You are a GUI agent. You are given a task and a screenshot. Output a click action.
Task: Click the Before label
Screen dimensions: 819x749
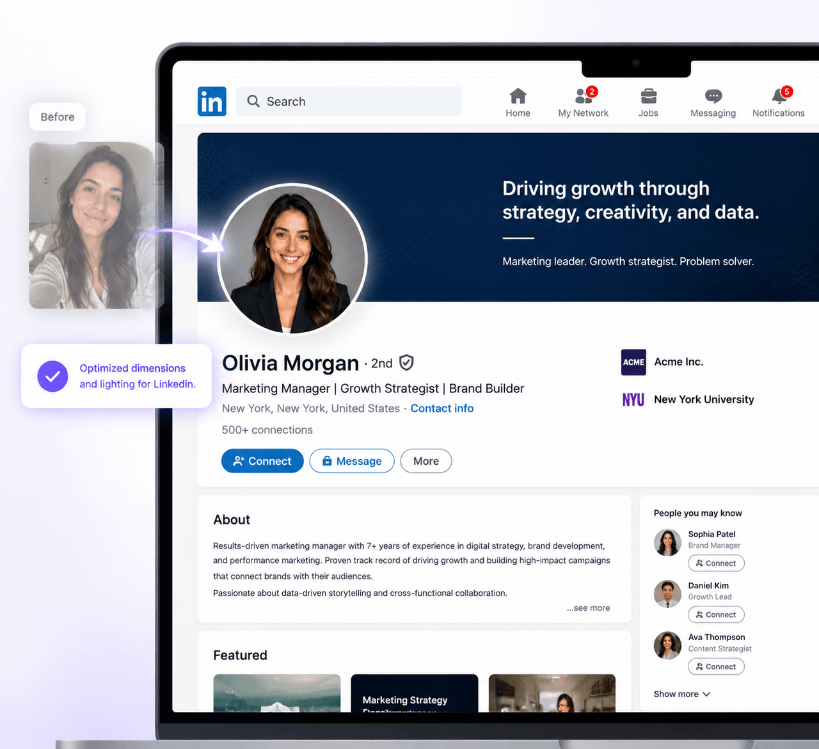pyautogui.click(x=58, y=117)
